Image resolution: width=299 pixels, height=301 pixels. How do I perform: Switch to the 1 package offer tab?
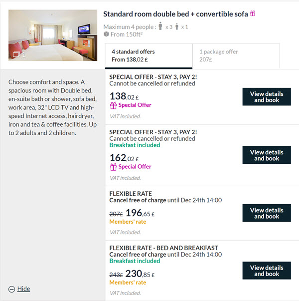click(236, 56)
